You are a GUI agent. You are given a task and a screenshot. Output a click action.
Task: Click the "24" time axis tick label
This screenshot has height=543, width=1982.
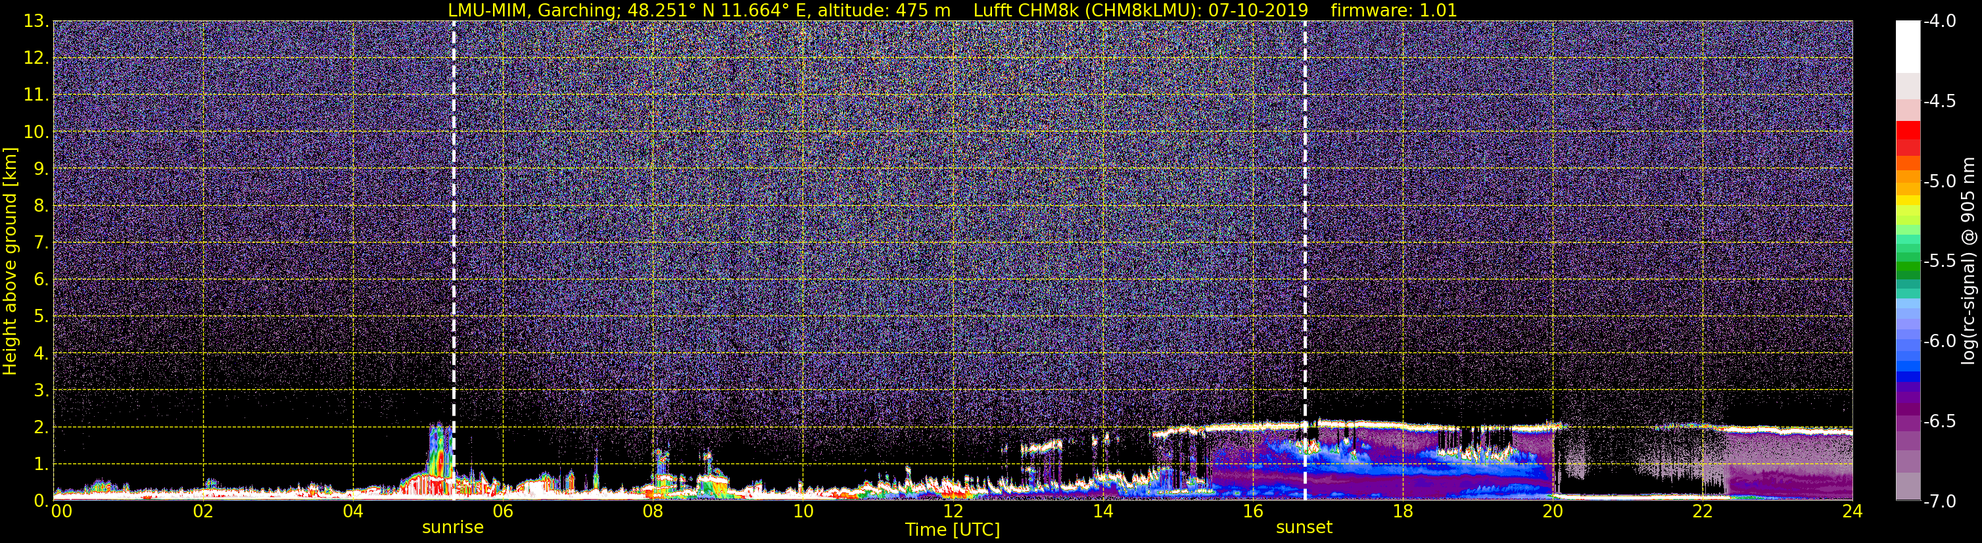tap(1852, 511)
